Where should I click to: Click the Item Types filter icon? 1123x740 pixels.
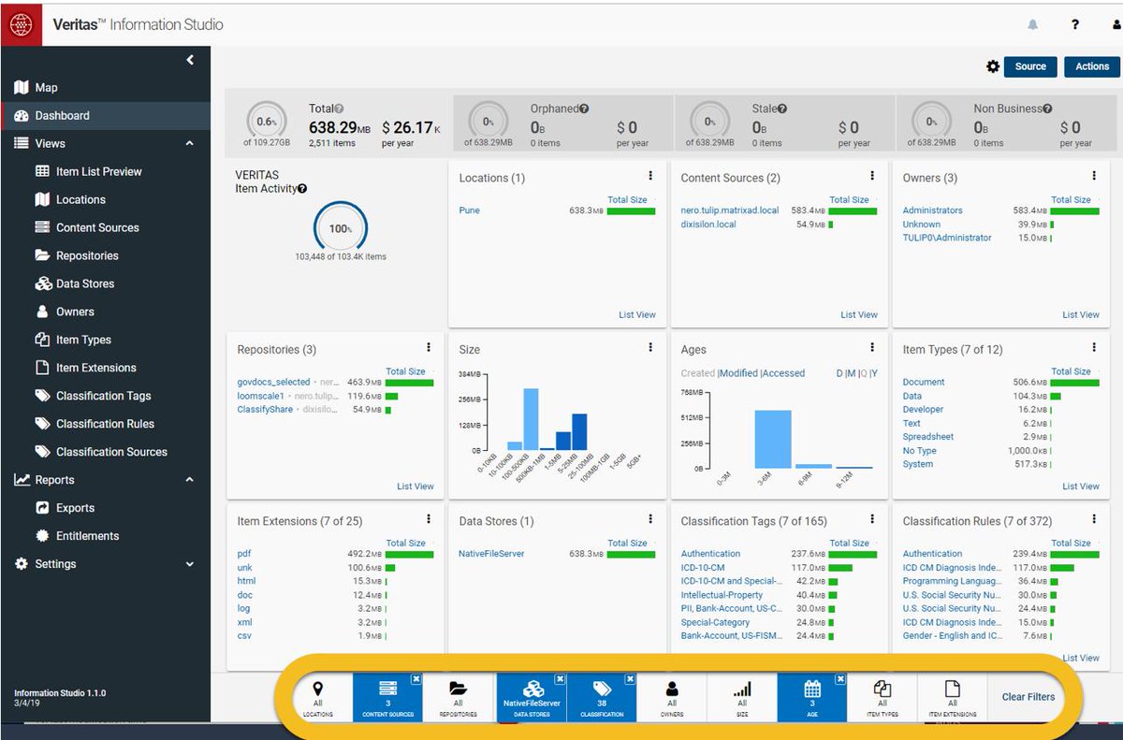click(882, 689)
